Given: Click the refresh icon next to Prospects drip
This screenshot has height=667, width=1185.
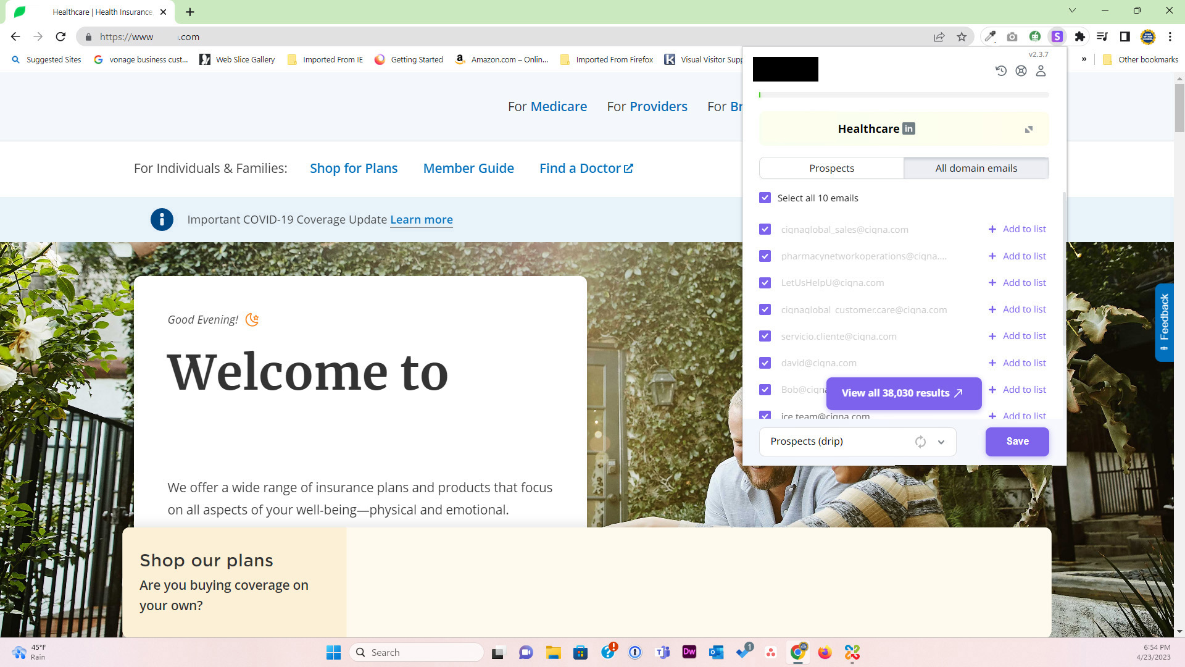Looking at the screenshot, I should (x=920, y=440).
